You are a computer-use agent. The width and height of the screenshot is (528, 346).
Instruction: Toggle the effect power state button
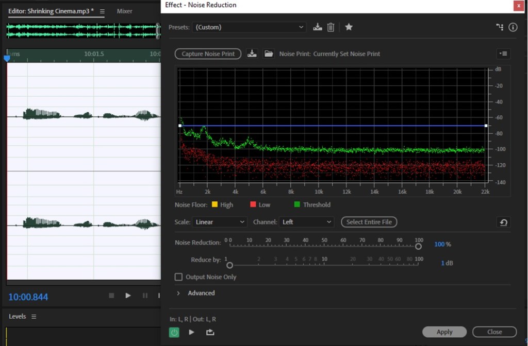tap(174, 332)
